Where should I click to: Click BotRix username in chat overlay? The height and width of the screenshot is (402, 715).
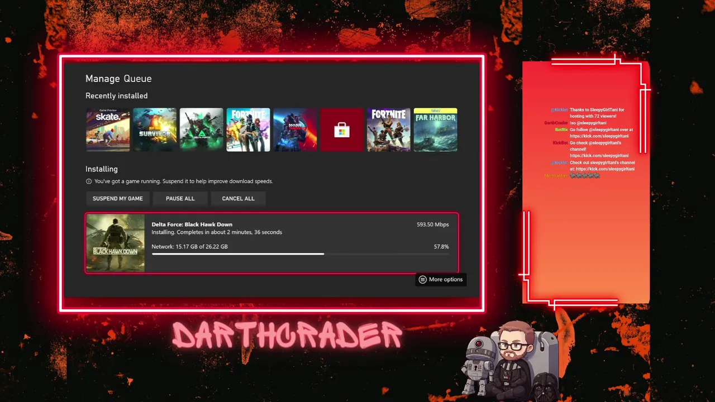point(561,130)
